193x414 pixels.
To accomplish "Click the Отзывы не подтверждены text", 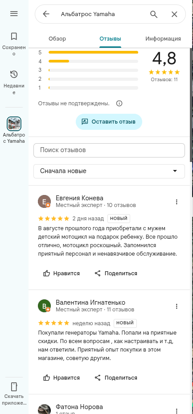I will [x=74, y=103].
